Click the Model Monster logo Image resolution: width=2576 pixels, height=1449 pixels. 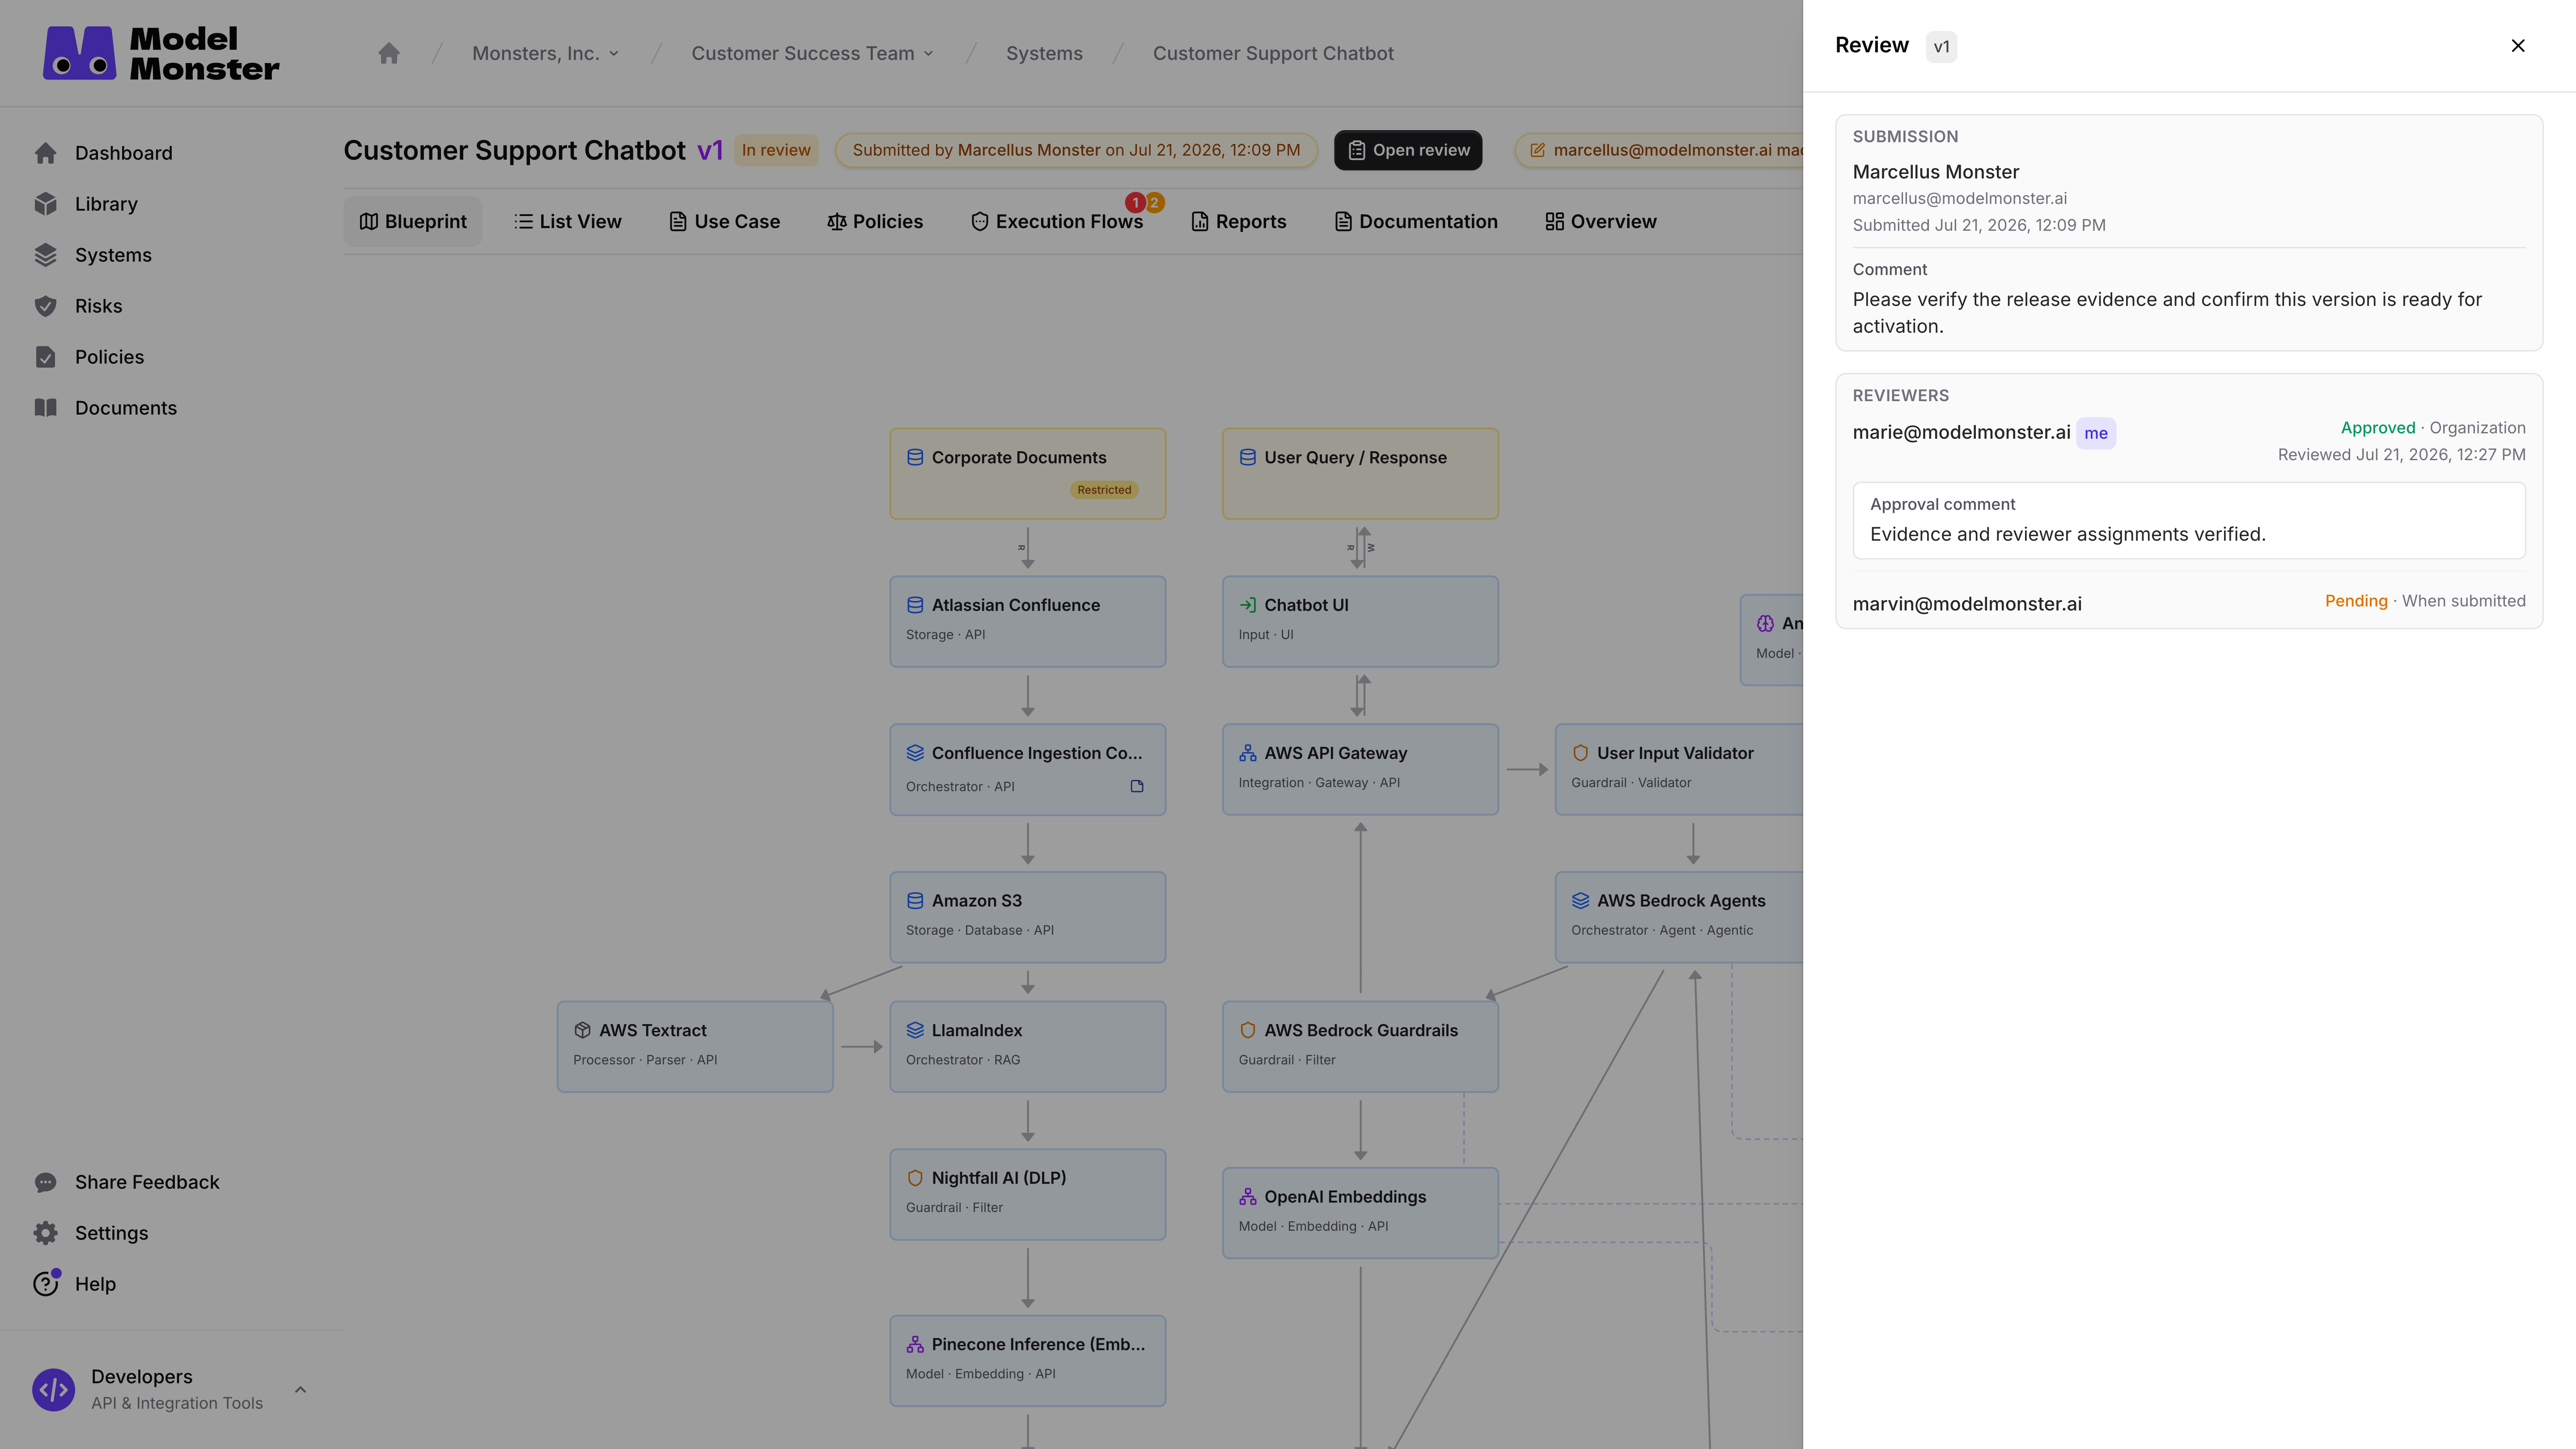click(161, 53)
